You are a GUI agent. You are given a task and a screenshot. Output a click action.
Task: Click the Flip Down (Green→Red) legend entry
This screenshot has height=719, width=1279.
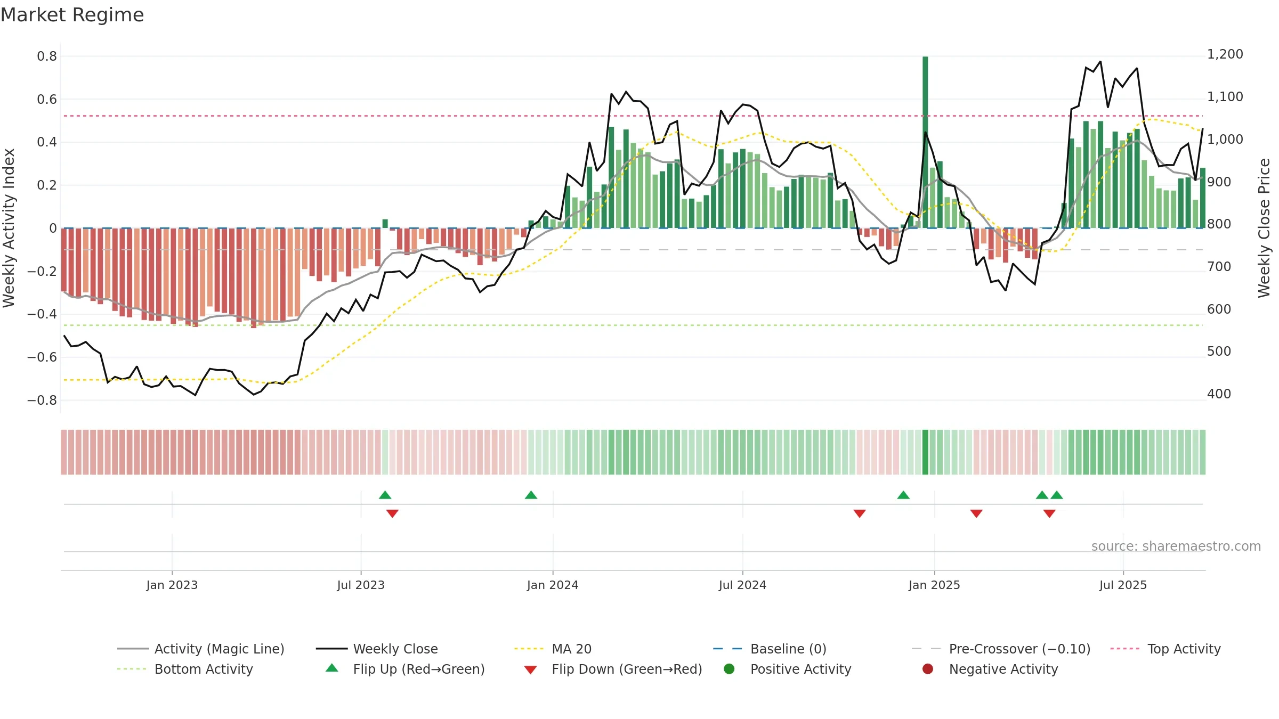[x=613, y=669]
